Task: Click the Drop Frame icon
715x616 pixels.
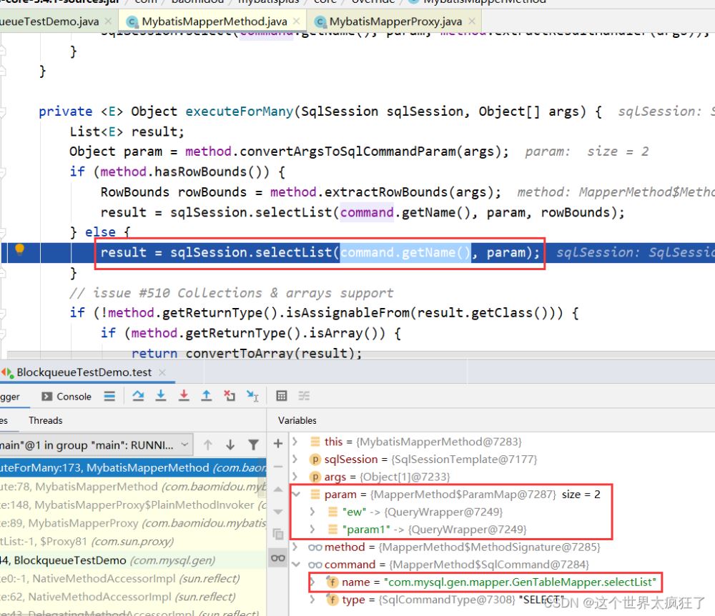Action: [x=230, y=396]
